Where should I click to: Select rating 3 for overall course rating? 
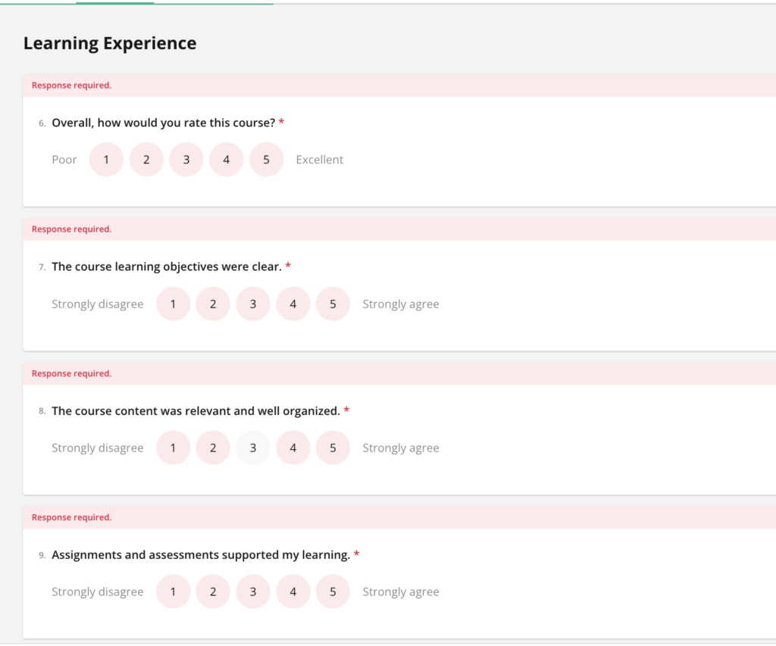click(x=186, y=160)
